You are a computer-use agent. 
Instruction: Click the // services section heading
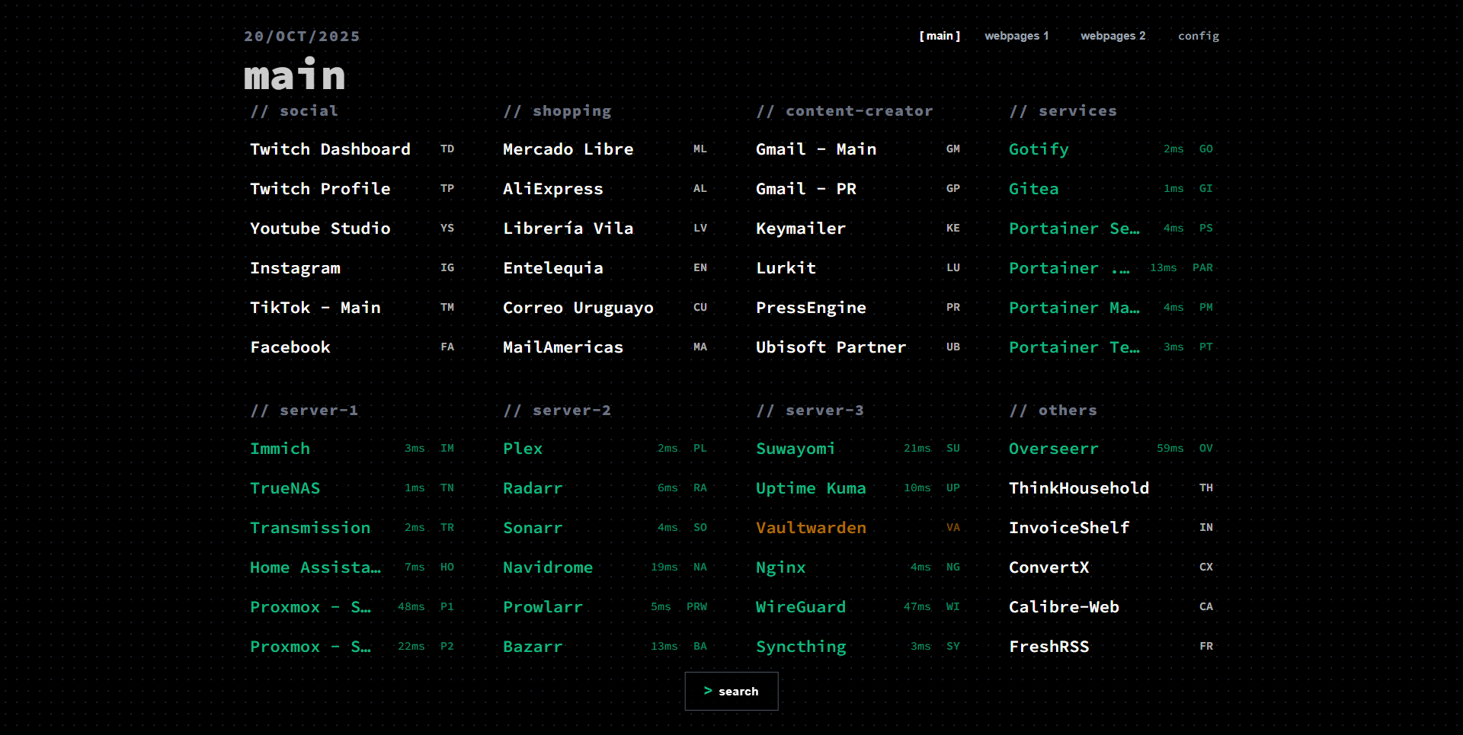click(x=1063, y=111)
